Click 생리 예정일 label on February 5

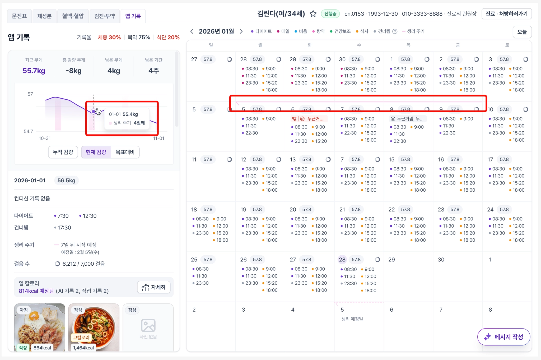pos(352,319)
